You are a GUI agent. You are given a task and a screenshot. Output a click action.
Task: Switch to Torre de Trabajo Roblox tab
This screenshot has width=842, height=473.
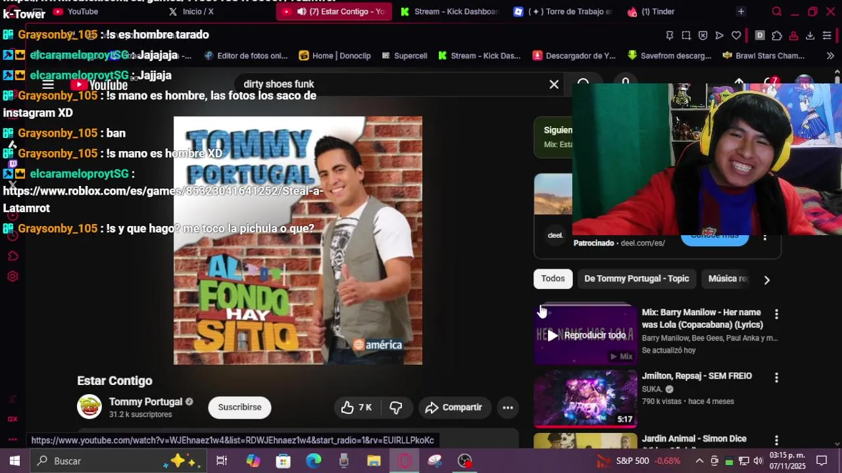(563, 11)
